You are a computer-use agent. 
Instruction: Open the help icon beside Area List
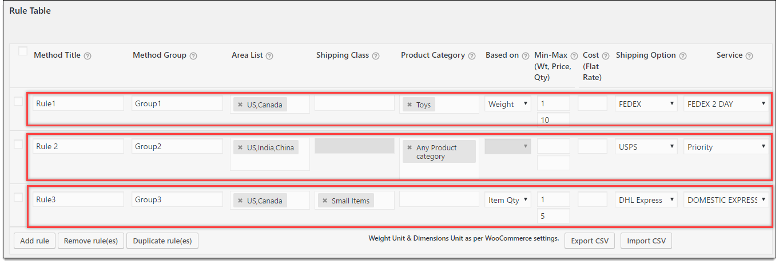[x=269, y=56]
